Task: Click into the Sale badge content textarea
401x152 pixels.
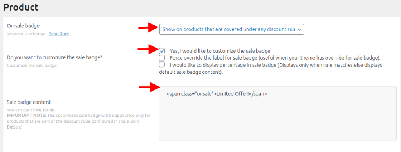Action: pos(278,113)
